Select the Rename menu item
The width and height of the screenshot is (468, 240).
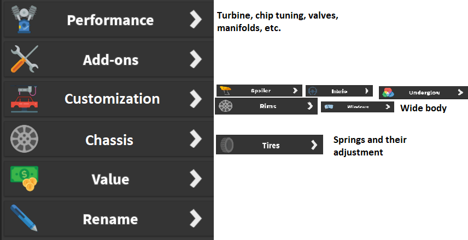click(109, 219)
